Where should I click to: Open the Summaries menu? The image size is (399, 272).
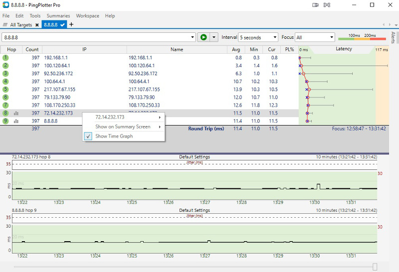58,16
